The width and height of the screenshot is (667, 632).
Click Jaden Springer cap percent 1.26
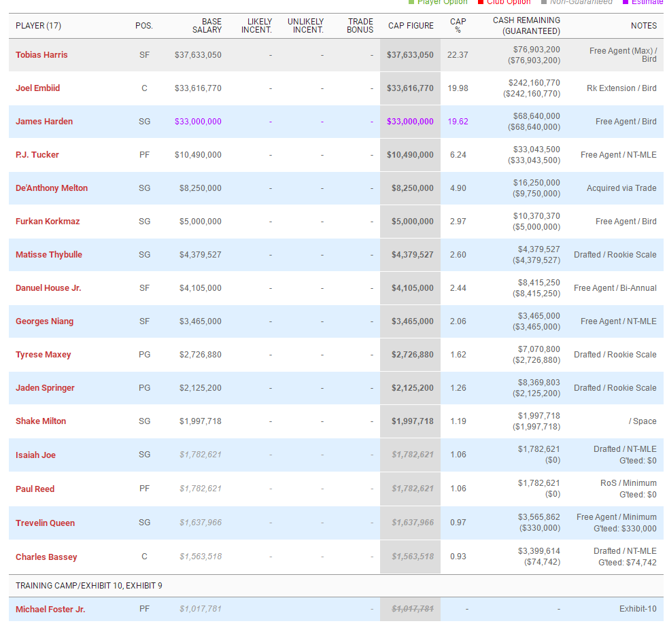click(x=458, y=388)
